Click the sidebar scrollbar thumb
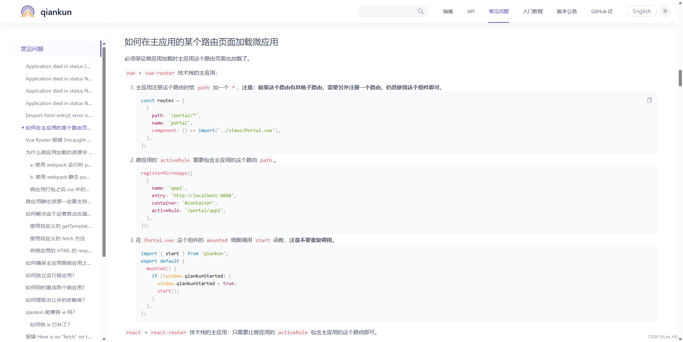 pos(104,151)
